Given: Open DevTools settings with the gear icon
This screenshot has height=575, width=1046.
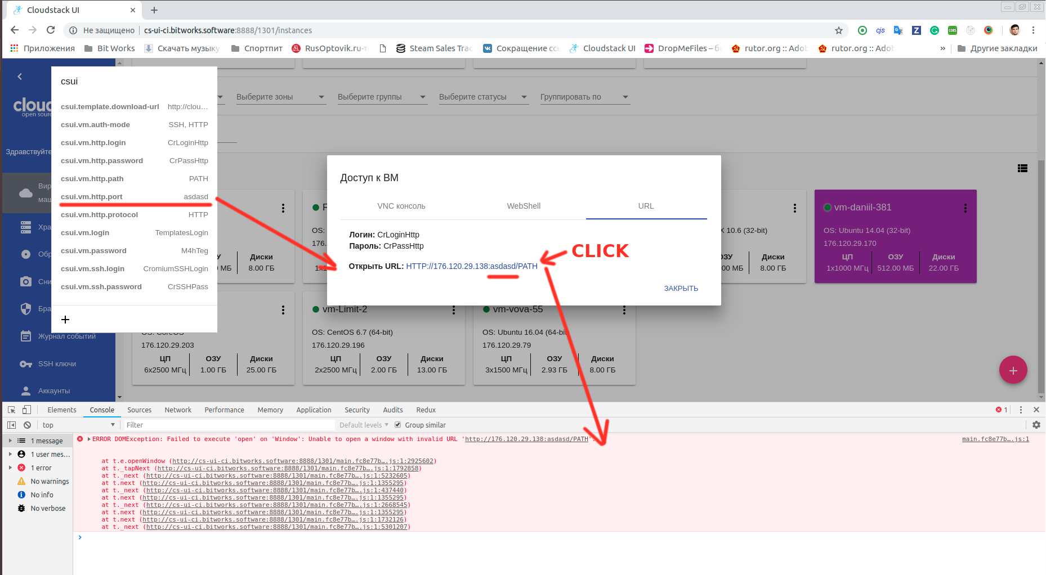Looking at the screenshot, I should [x=1036, y=424].
